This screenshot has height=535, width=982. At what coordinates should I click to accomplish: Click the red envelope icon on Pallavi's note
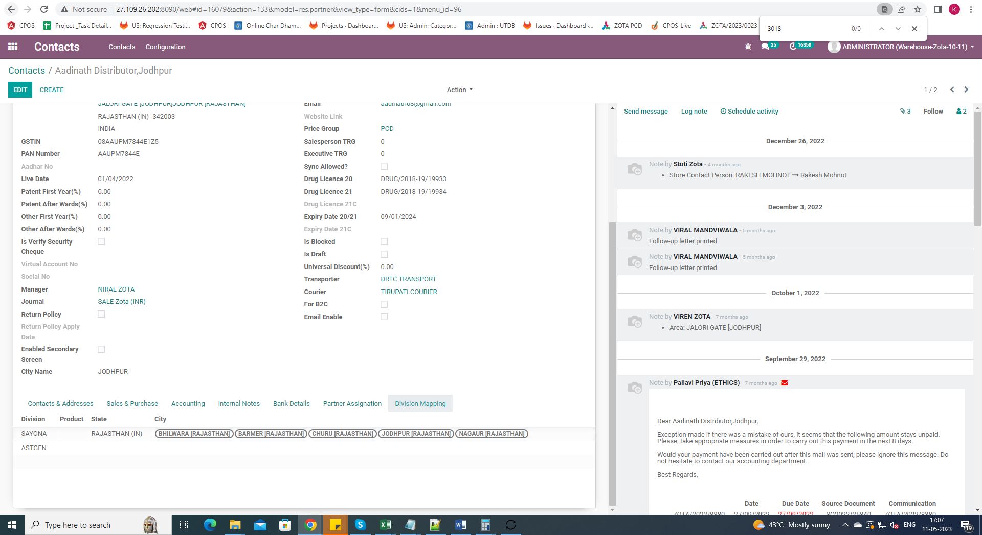coord(785,383)
